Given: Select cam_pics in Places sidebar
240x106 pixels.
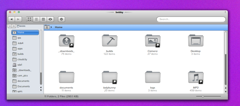Looking at the screenshot, I should (x=25, y=76).
